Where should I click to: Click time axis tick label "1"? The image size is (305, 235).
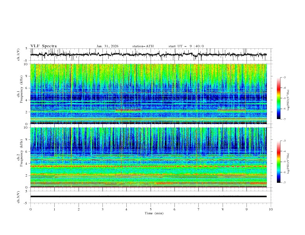coord(54,209)
